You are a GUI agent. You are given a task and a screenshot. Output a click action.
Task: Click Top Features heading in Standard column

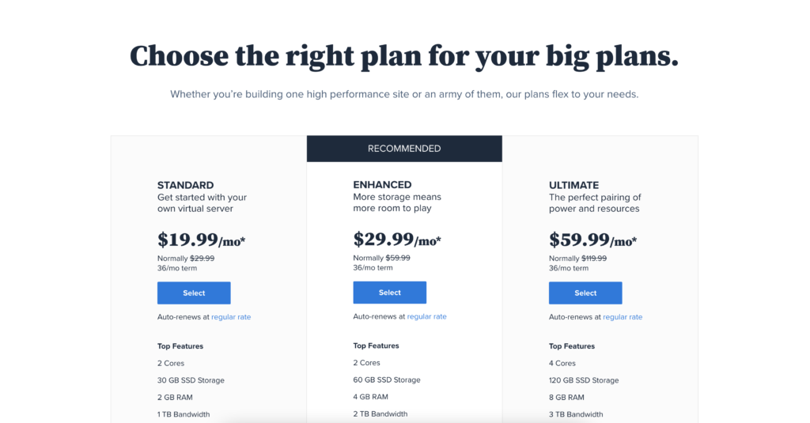coord(180,346)
